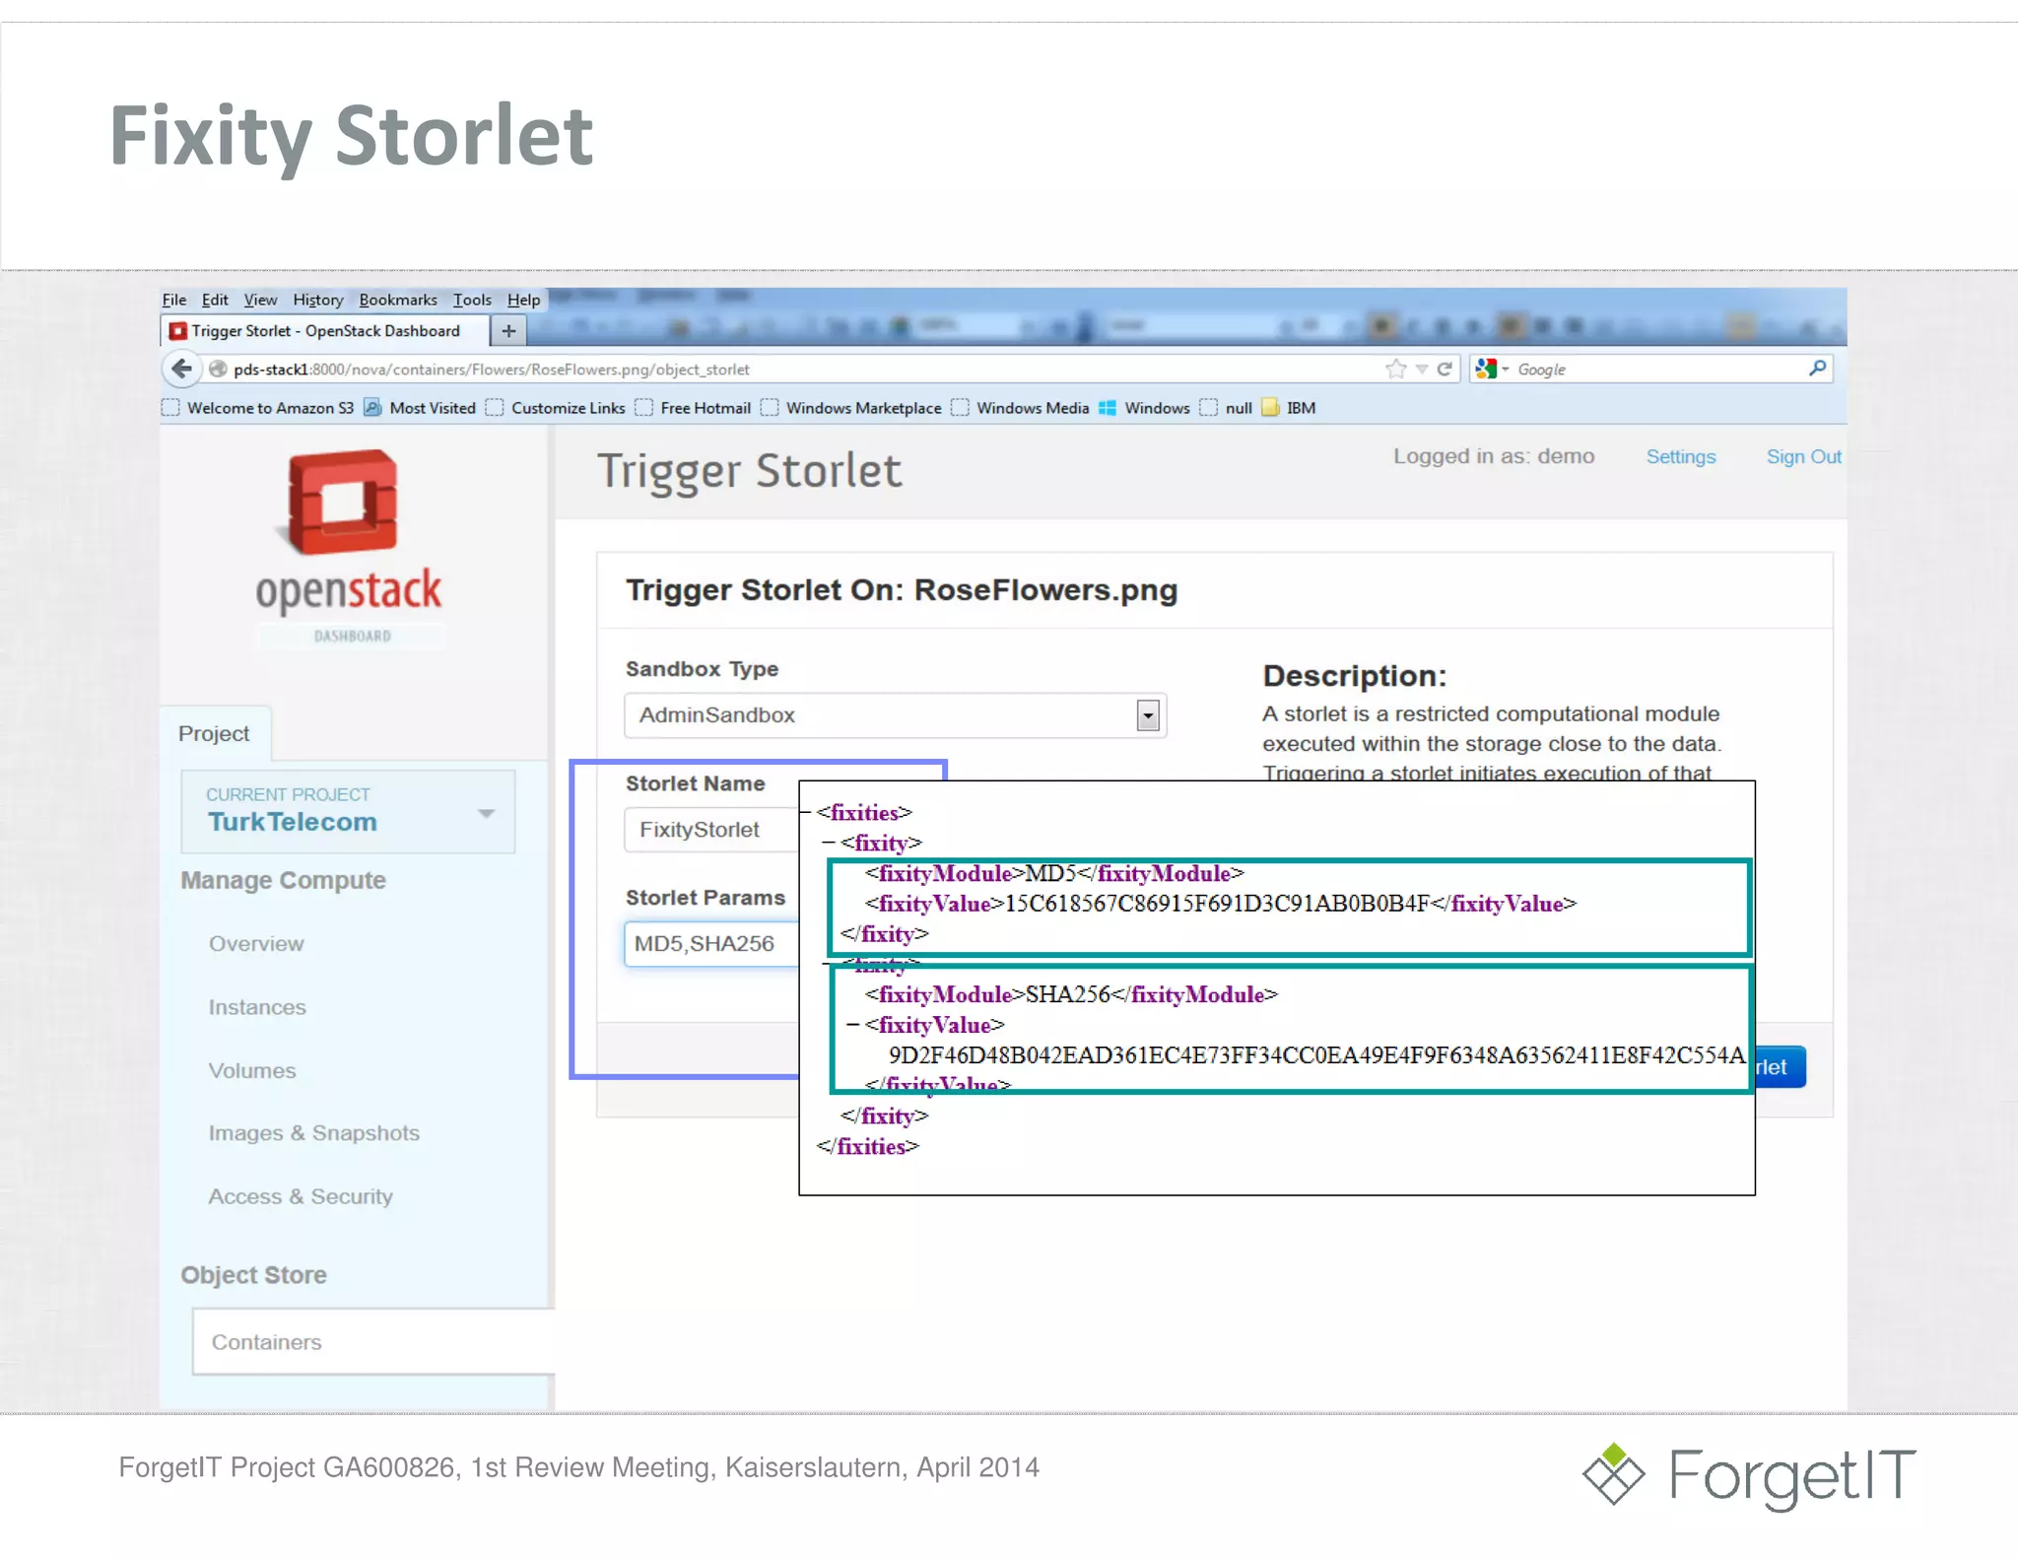Click the Storlet Name field FixityStorlet
The image size is (2018, 1559).
coord(711,830)
